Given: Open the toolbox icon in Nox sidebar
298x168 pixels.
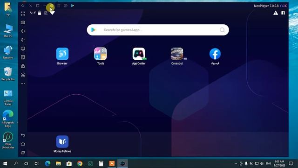Looking at the screenshot, I should [23, 66].
